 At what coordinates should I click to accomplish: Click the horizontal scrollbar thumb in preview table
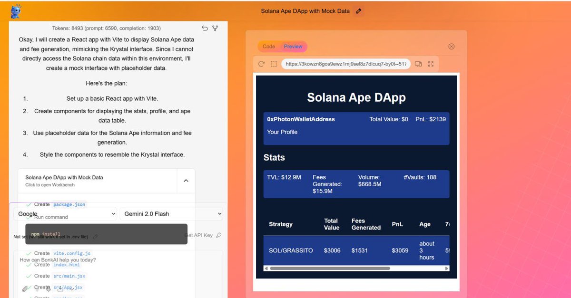tap(330, 269)
